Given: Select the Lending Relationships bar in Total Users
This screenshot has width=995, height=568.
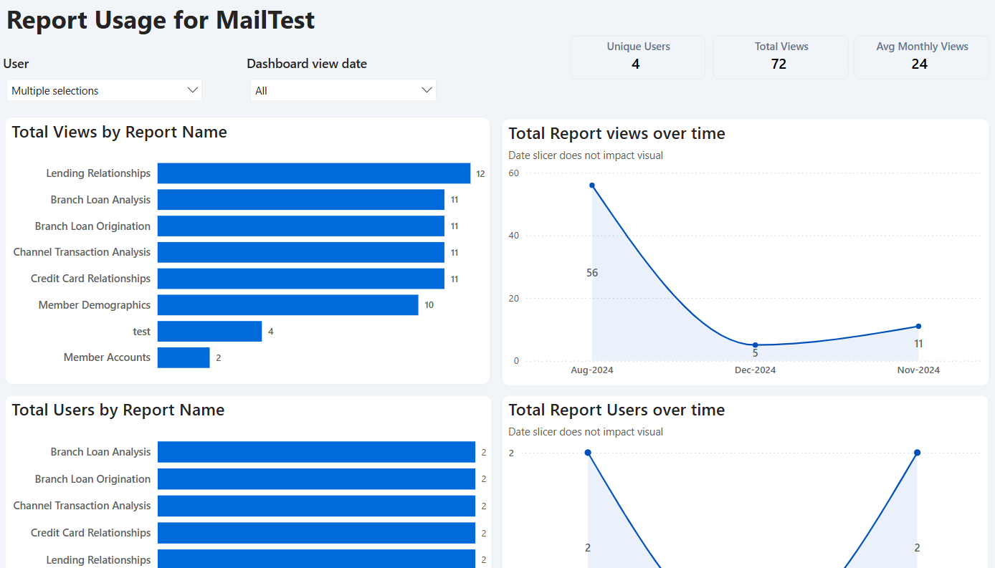Looking at the screenshot, I should tap(316, 559).
